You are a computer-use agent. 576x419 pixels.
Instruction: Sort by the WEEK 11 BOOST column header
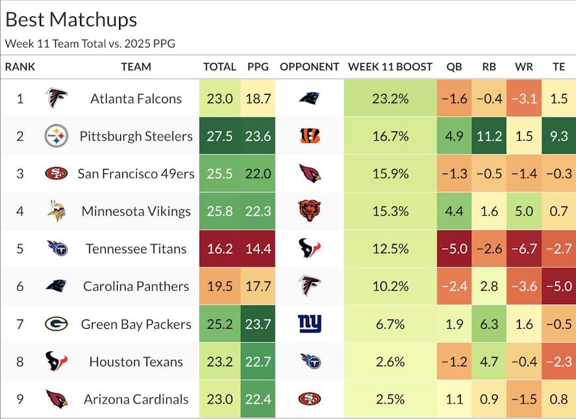coord(390,67)
